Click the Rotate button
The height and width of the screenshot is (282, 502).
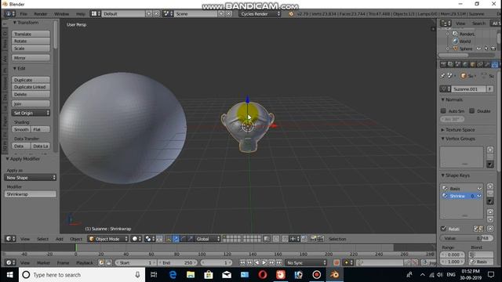tap(31, 41)
